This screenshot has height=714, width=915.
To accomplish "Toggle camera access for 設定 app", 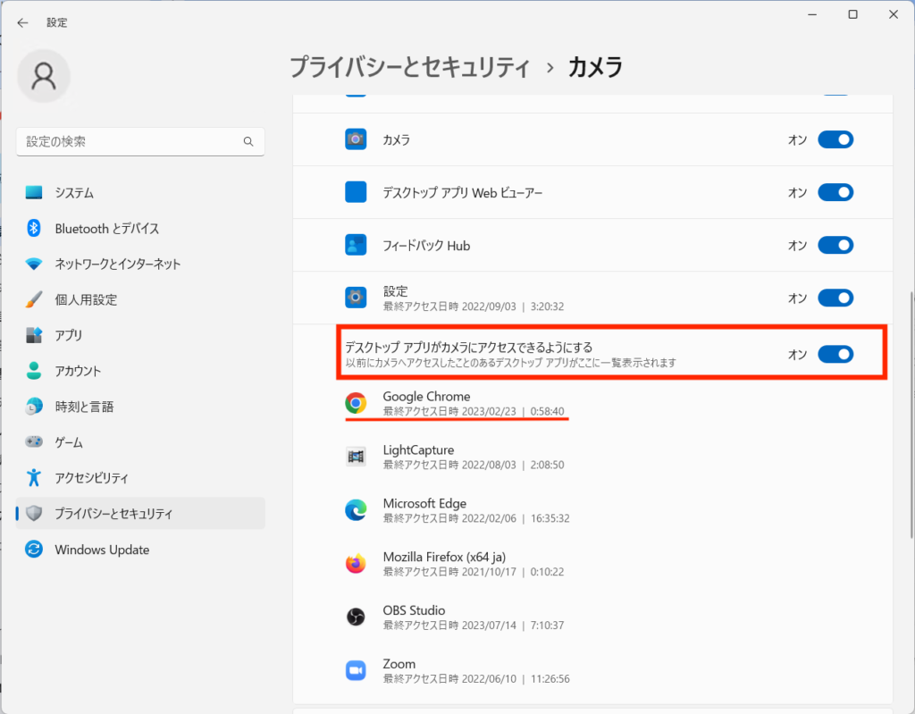I will point(835,298).
